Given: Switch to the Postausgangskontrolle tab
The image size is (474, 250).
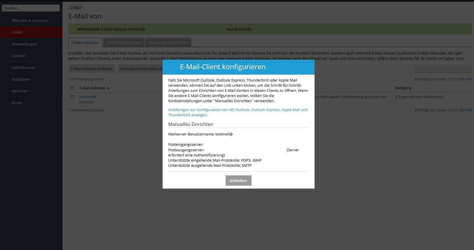Looking at the screenshot, I should 168,42.
